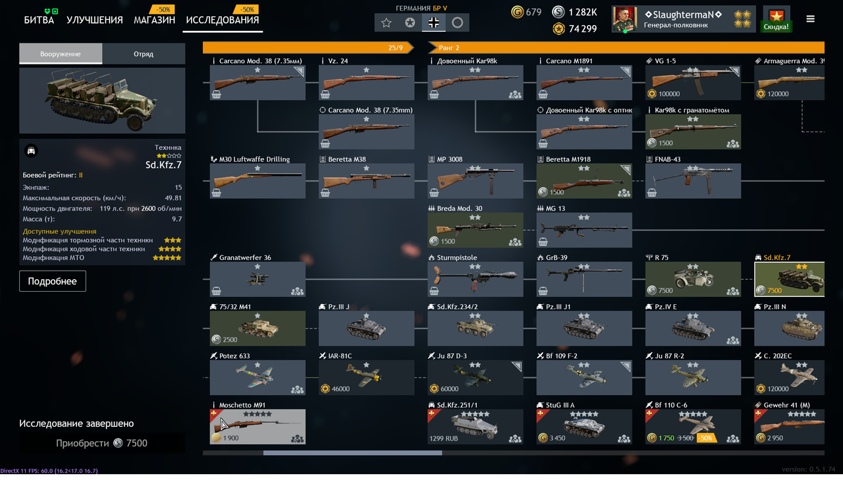Switch to the Отряд tab
843x480 pixels.
coord(144,54)
